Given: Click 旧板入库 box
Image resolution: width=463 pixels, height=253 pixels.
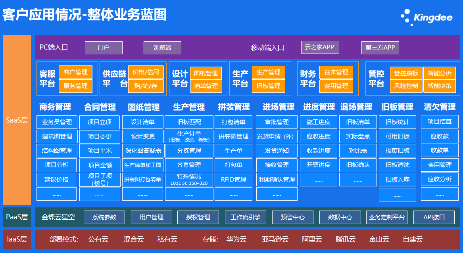Looking at the screenshot, I should [398, 180].
